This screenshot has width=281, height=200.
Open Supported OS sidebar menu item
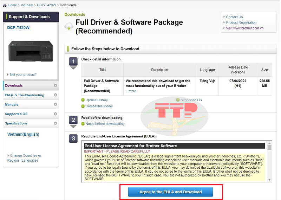(31, 114)
